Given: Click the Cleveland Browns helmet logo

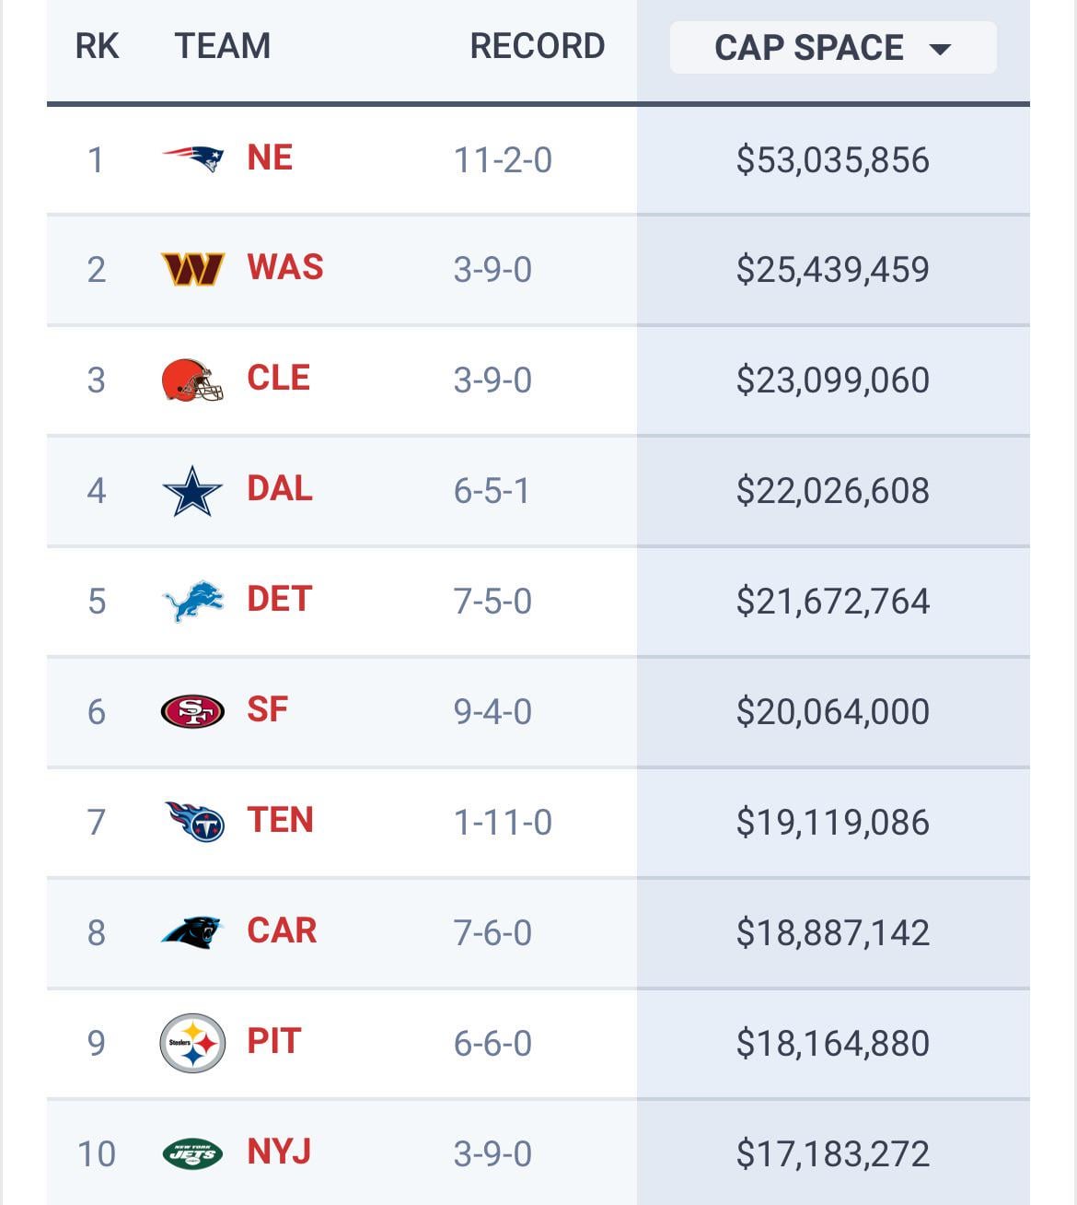Looking at the screenshot, I should point(192,380).
